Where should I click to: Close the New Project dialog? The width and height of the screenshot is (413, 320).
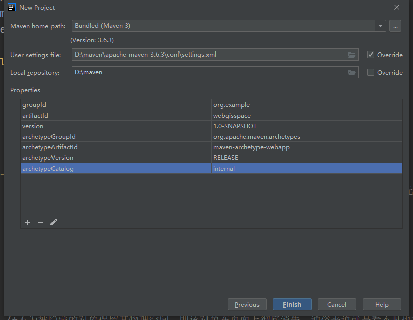(x=397, y=7)
